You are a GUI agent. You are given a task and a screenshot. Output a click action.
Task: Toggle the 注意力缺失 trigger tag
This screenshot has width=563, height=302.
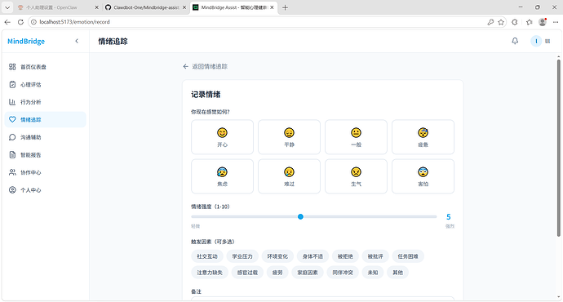(x=210, y=273)
